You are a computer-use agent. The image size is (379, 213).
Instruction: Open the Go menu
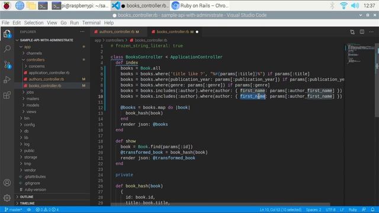63,22
